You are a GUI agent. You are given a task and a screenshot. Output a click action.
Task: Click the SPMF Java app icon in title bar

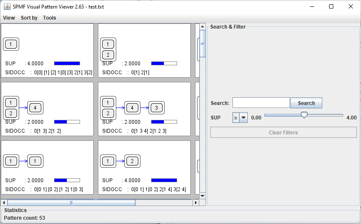7,6
